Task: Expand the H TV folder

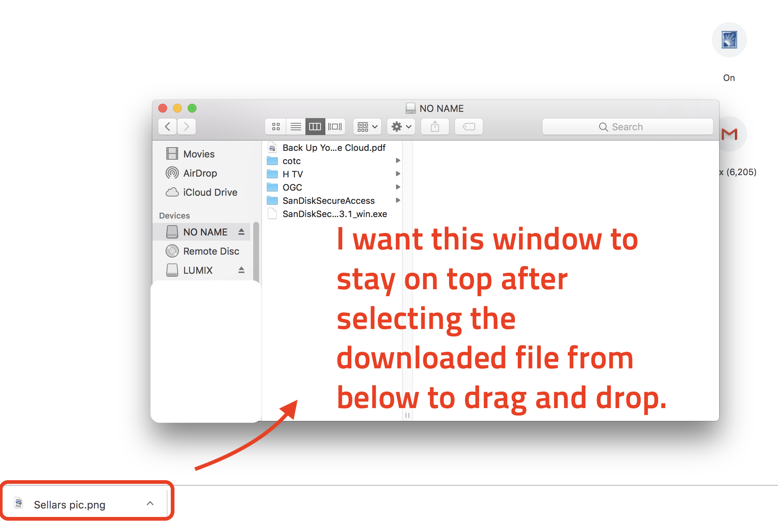Action: (398, 174)
